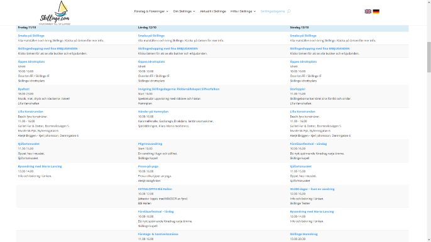Click the page's vertical scrollbar thumb
This screenshot has height=242, width=431.
tap(428, 57)
